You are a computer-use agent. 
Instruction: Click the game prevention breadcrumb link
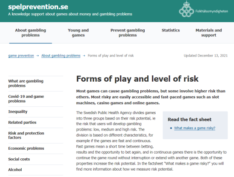21,56
